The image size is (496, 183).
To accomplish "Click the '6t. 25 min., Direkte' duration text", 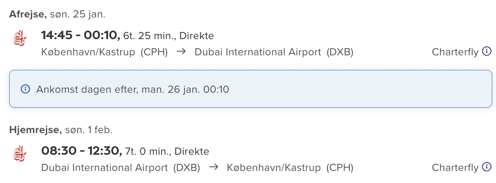I will point(169,36).
